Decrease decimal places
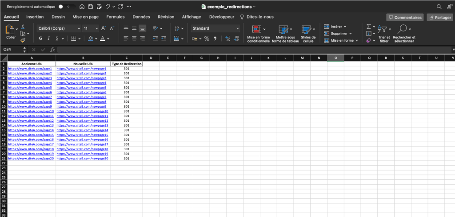 tap(236, 39)
